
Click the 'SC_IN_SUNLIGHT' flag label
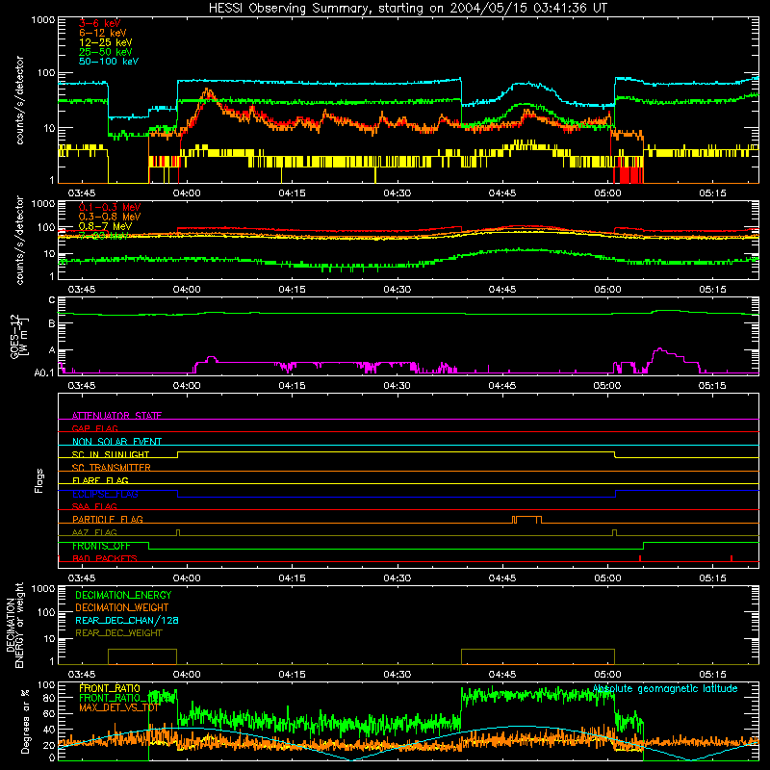pyautogui.click(x=111, y=454)
